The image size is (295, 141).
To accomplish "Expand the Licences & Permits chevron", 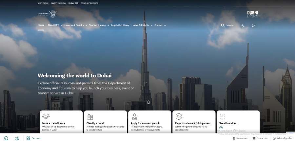I will (86, 26).
